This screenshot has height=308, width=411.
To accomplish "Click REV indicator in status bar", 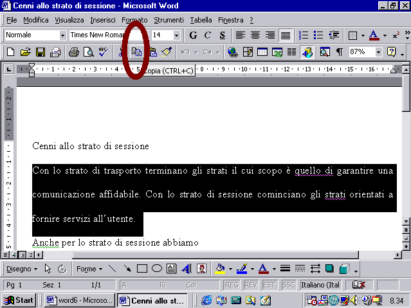I will 251,285.
